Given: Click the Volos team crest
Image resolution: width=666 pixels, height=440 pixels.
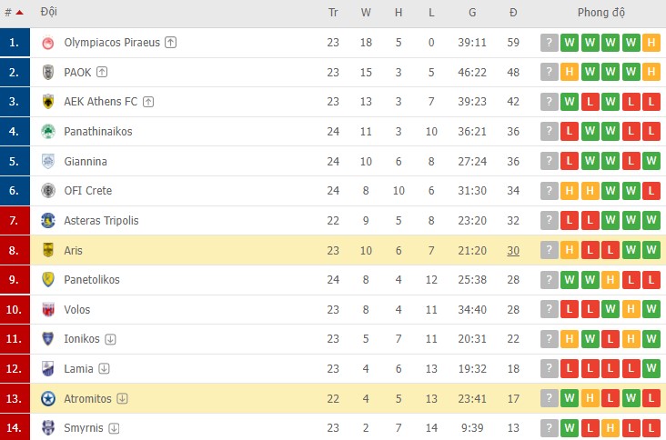Looking at the screenshot, I should (x=48, y=309).
